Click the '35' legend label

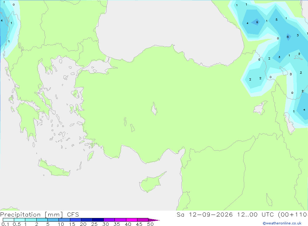[x=117, y=224]
